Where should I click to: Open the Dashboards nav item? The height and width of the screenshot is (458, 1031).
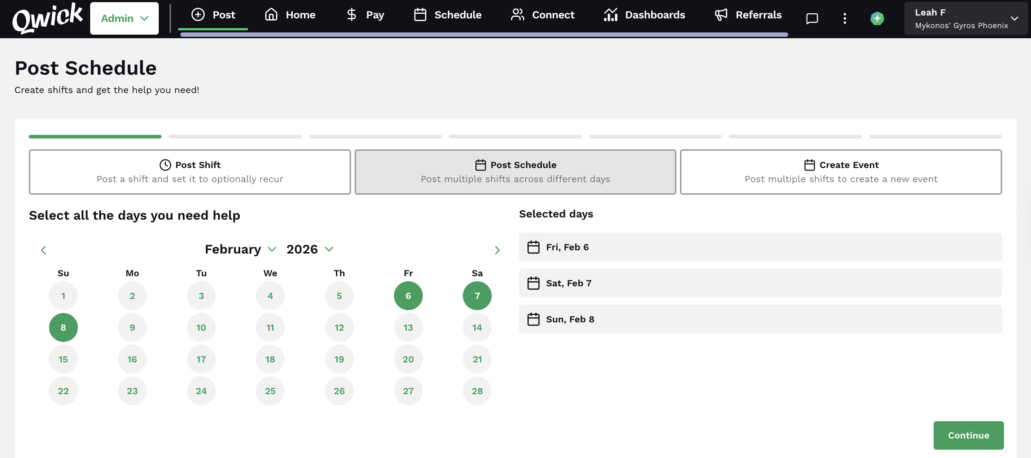click(644, 15)
